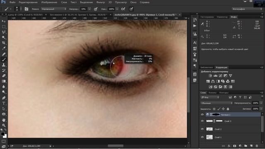Select the Eyedropper tool
This screenshot has width=265, height=149.
pyautogui.click(x=4, y=48)
